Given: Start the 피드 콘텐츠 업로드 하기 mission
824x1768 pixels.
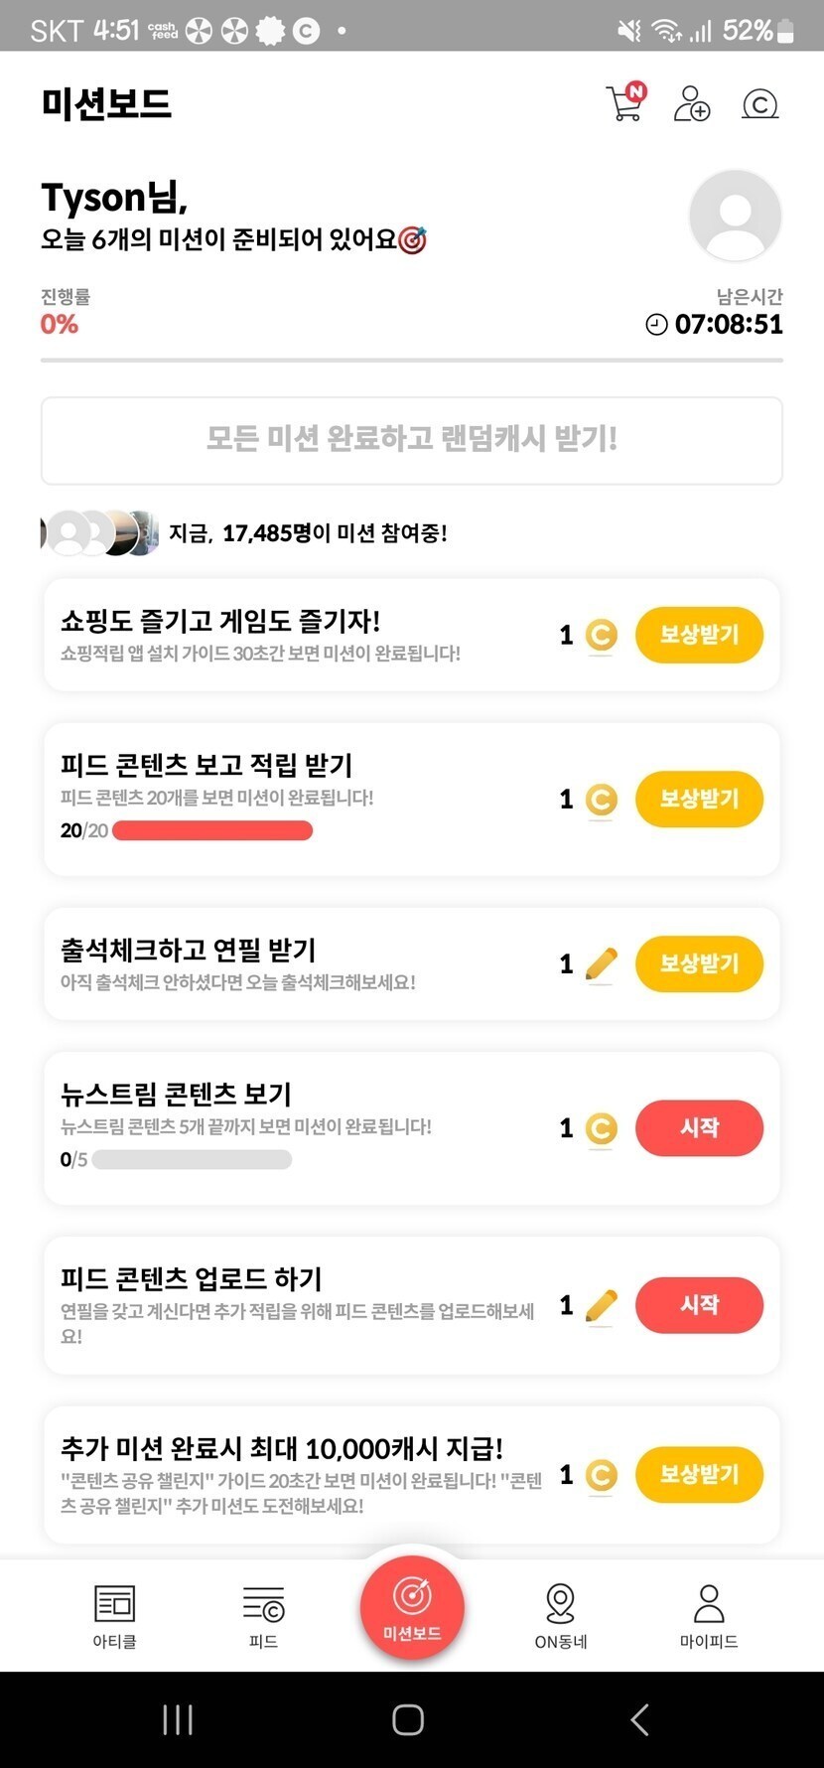Looking at the screenshot, I should point(699,1305).
